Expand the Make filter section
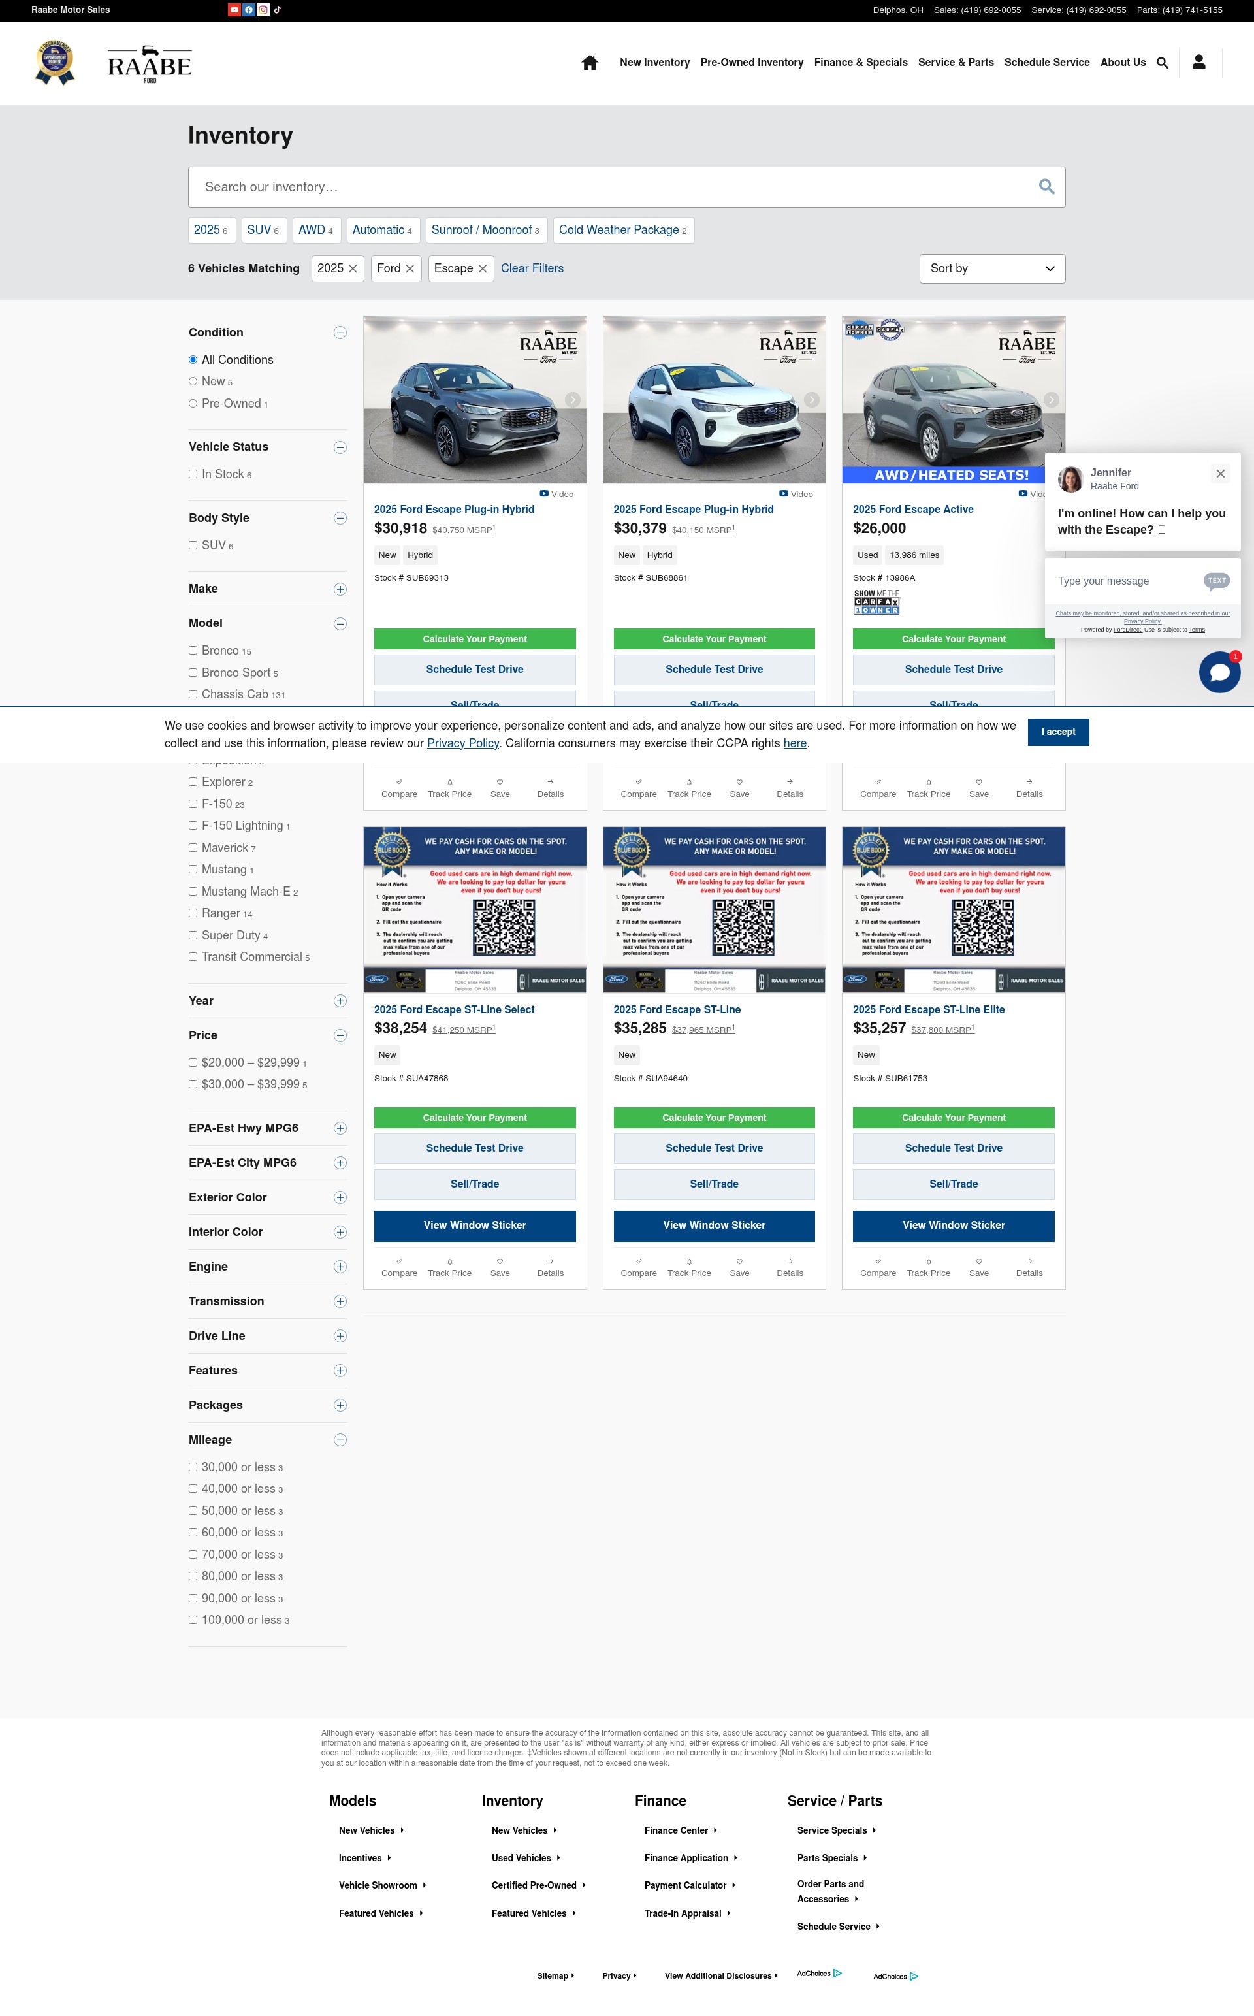Viewport: 1254px width, 2016px height. (x=340, y=589)
